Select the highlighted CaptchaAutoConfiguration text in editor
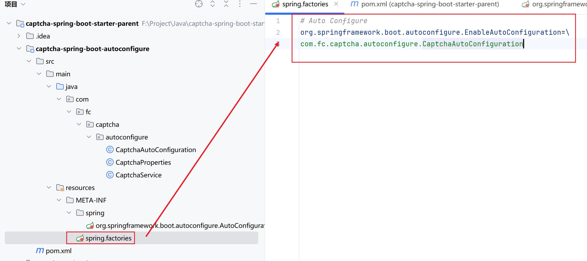The height and width of the screenshot is (261, 587). (x=472, y=44)
